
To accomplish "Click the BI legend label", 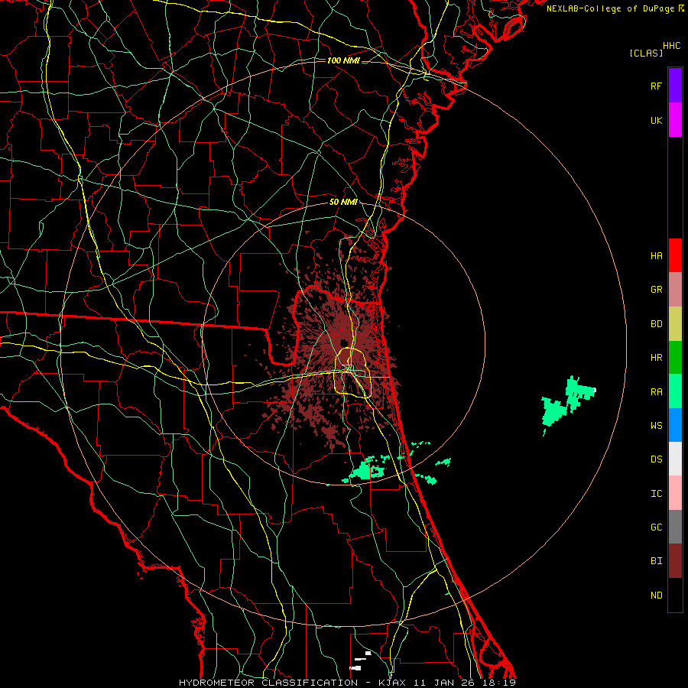I will pyautogui.click(x=656, y=561).
